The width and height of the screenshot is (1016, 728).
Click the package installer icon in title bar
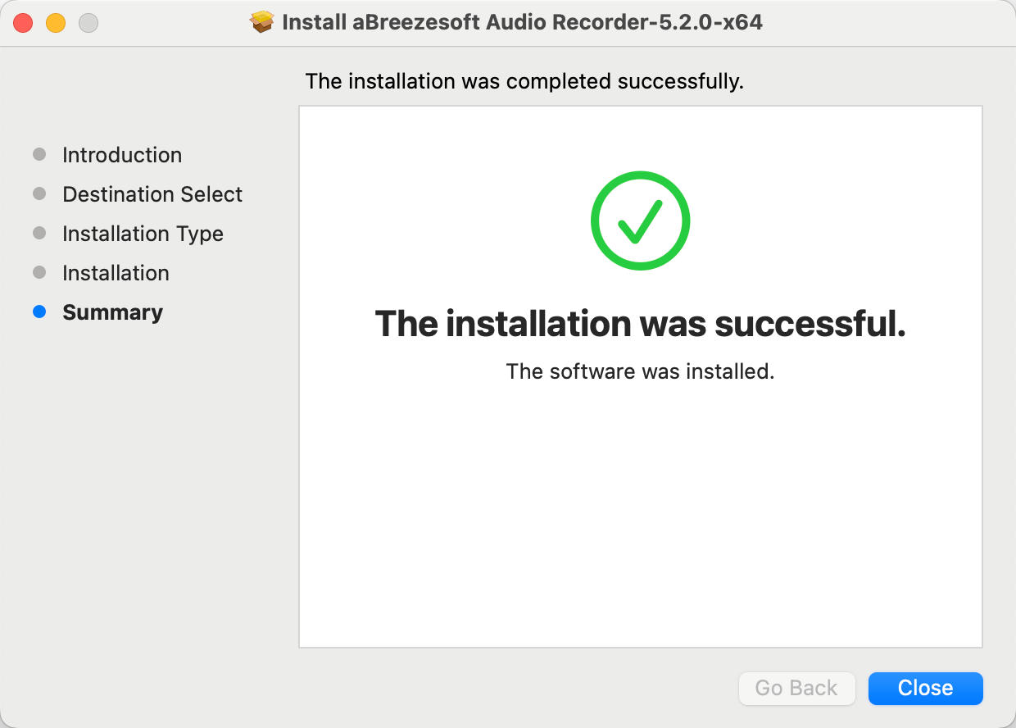pyautogui.click(x=262, y=22)
